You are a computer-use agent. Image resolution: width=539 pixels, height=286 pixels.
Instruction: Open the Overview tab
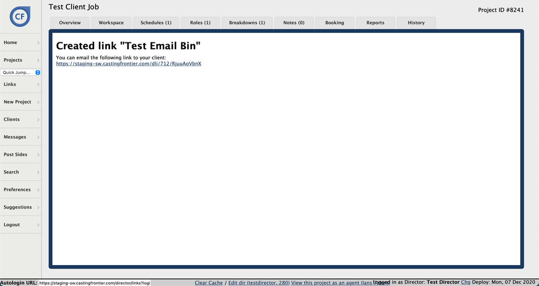click(70, 23)
